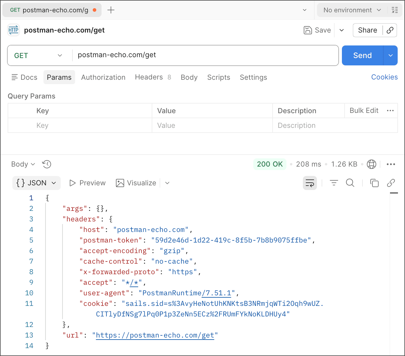Open the response filter field

click(x=334, y=183)
